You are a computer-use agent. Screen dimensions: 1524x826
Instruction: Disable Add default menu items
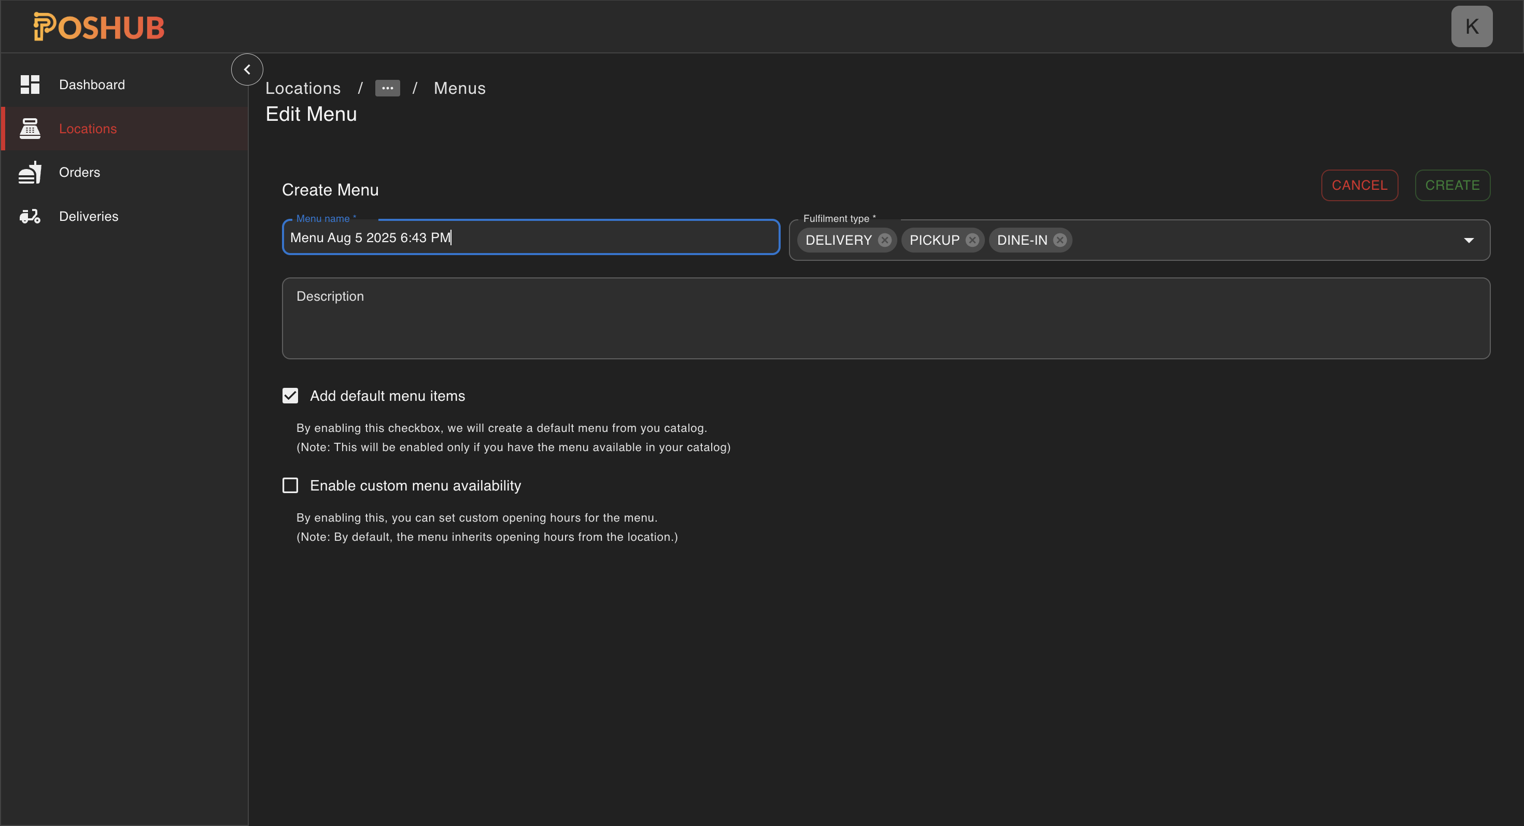click(x=290, y=395)
